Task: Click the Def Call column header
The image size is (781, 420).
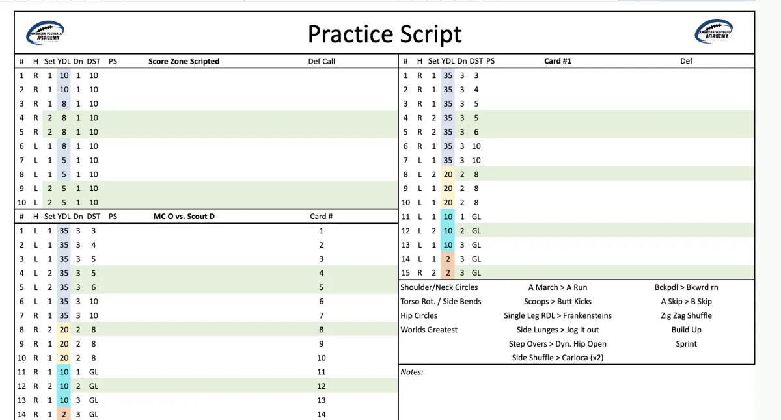Action: [322, 62]
